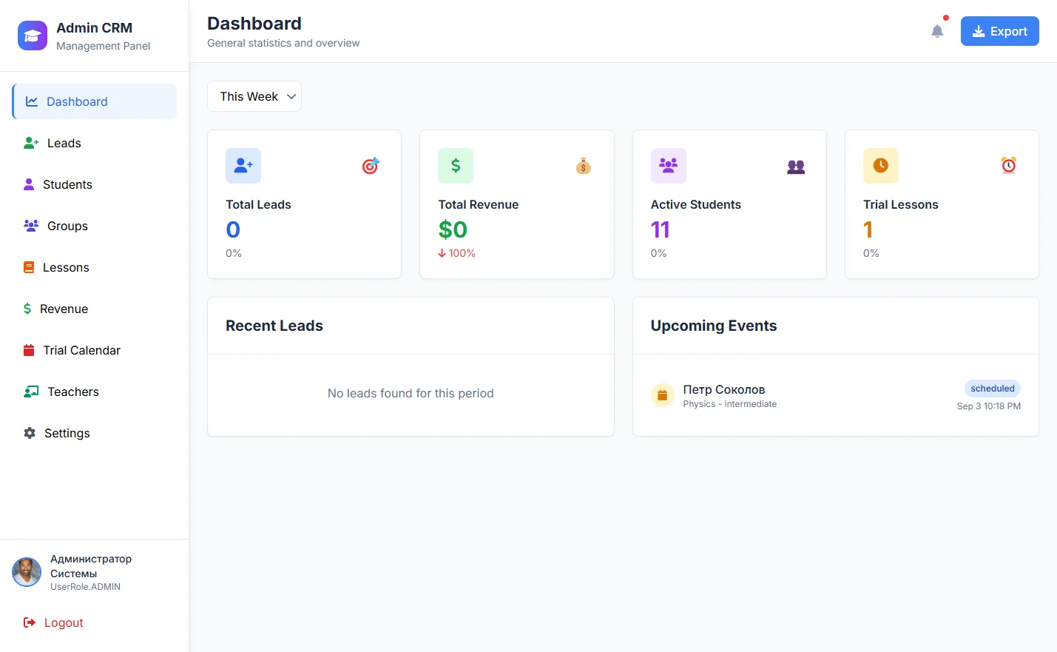Click the Dashboard chart icon in sidebar
1057x652 pixels.
coord(32,101)
